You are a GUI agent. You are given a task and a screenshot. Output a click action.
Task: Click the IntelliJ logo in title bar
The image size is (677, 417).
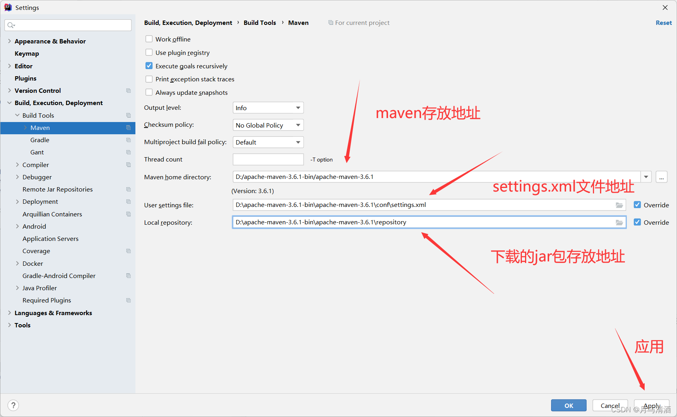point(8,8)
